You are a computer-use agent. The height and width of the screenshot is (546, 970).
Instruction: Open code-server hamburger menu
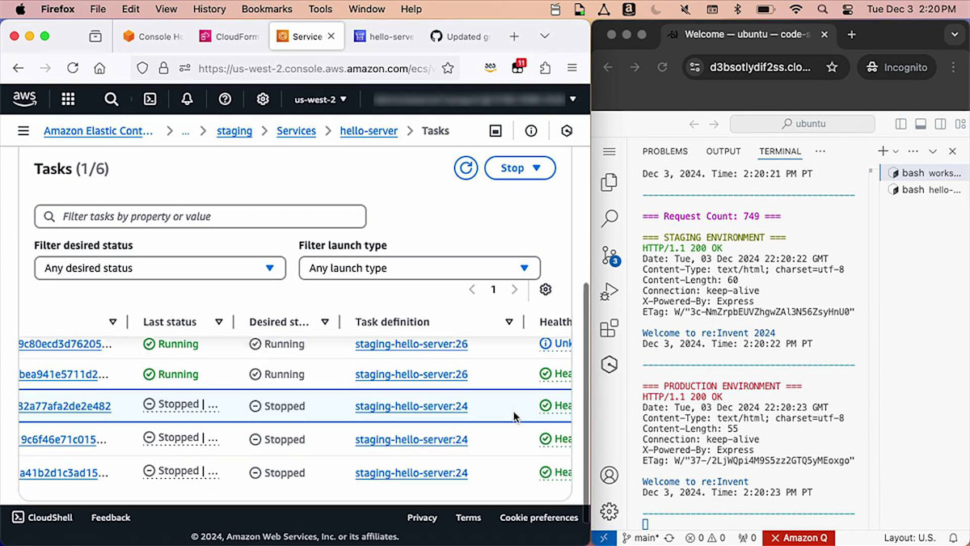pyautogui.click(x=609, y=151)
